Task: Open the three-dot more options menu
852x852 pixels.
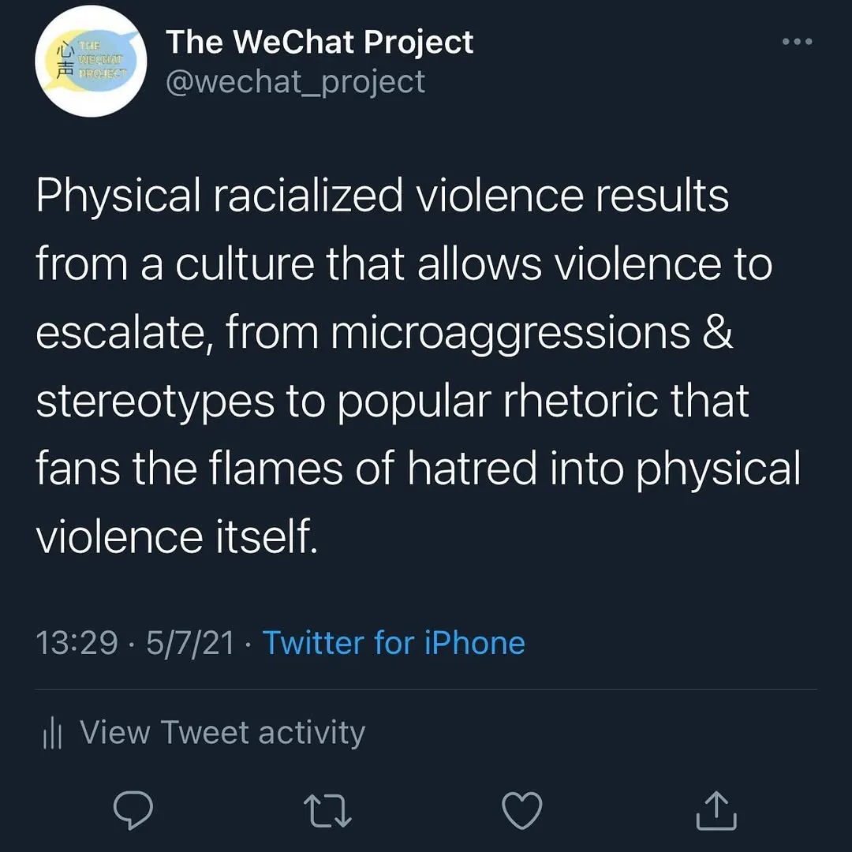Action: pyautogui.click(x=797, y=43)
